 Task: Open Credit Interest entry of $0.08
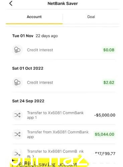(x=64, y=50)
